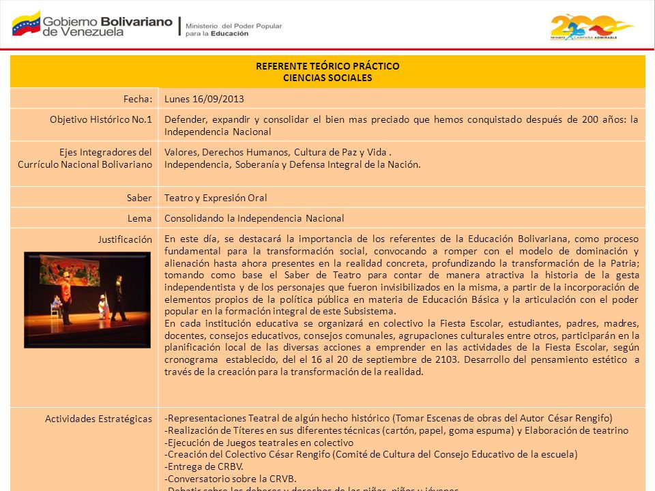655x491 pixels.
Task: Click the 'CIENCIAS SOCIALES' subtitle
Action: pos(327,78)
